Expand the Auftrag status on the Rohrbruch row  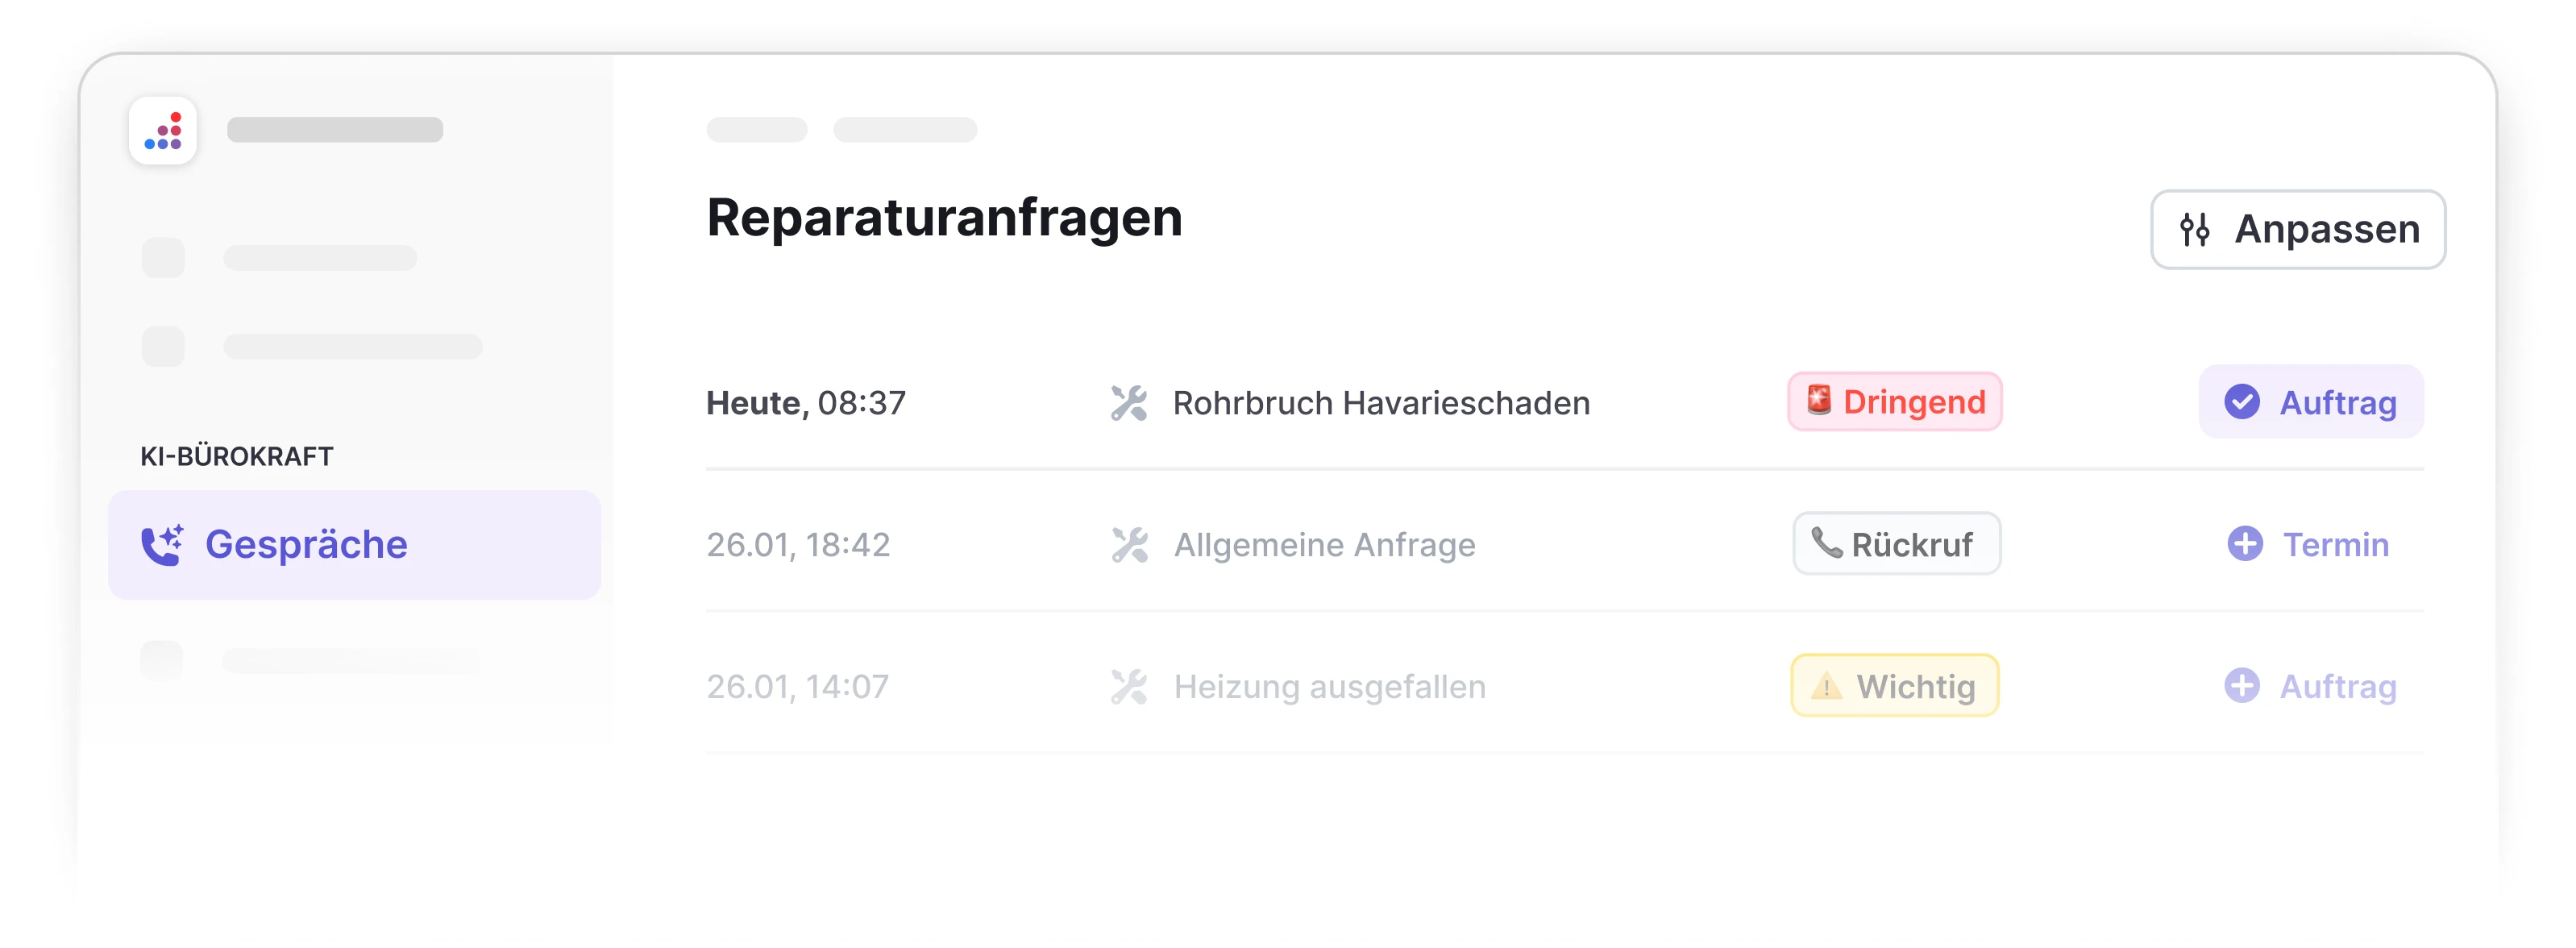(2311, 402)
